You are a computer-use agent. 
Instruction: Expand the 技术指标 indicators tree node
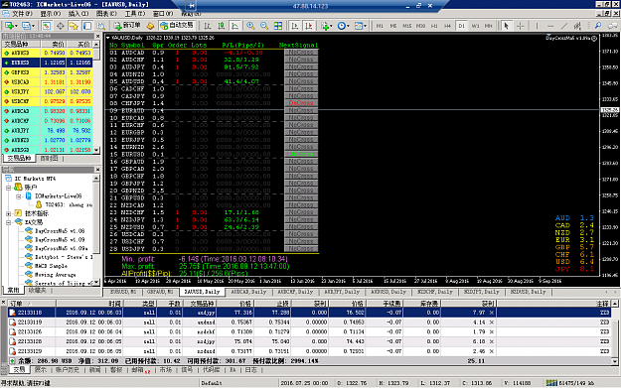[8, 213]
